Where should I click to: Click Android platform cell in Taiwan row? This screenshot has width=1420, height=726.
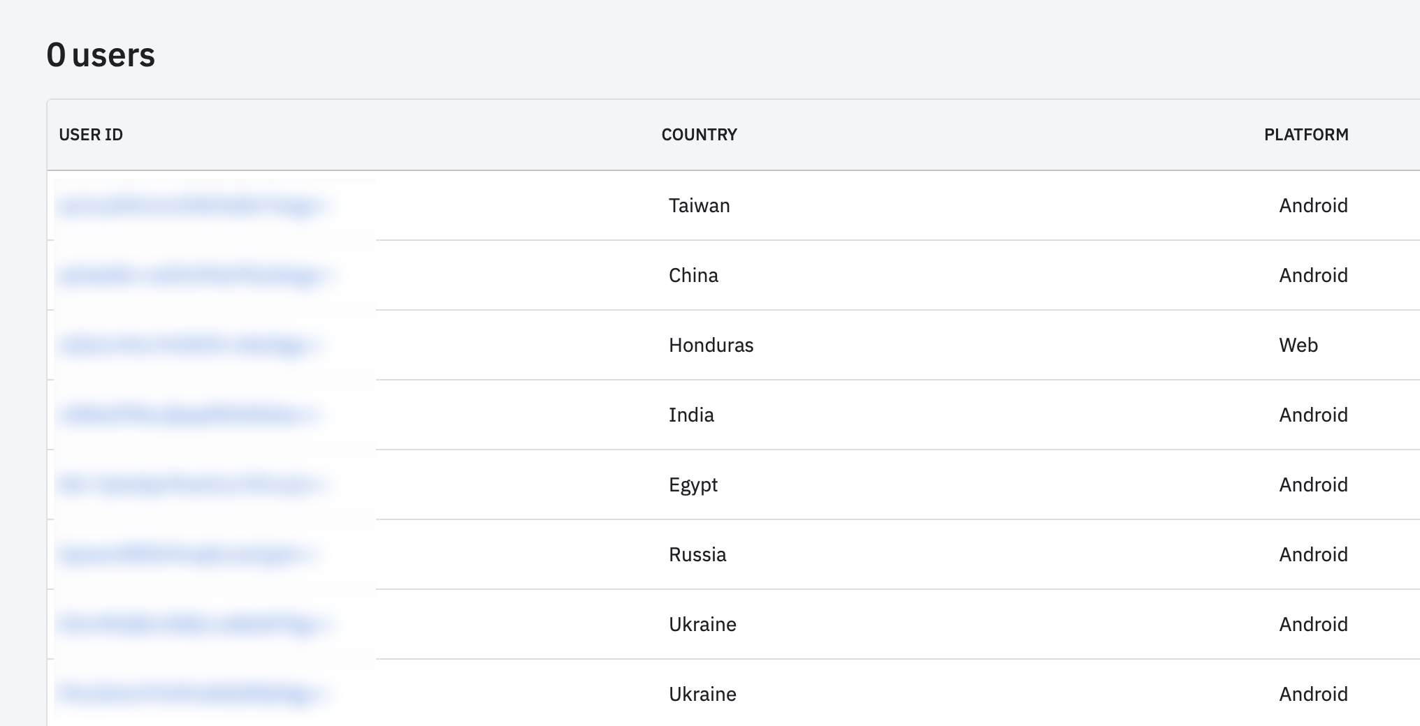coord(1313,206)
